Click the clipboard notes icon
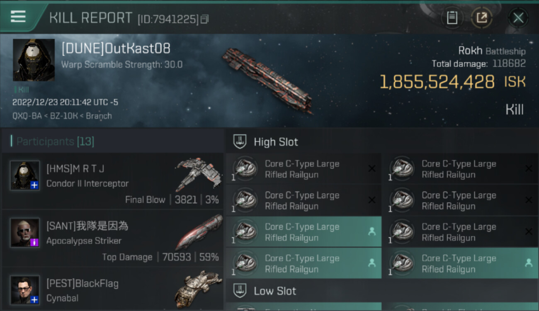539x311 pixels. (452, 18)
